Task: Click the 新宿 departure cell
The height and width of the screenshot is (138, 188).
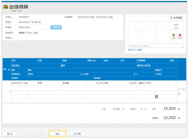Action: (49, 83)
